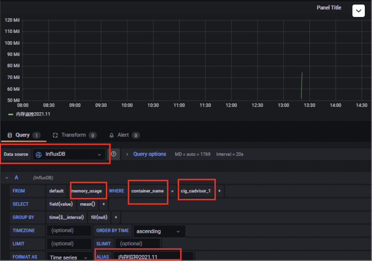Viewport: 372px width, 261px height.
Task: Add GROUP BY plus button
Action: coord(116,217)
